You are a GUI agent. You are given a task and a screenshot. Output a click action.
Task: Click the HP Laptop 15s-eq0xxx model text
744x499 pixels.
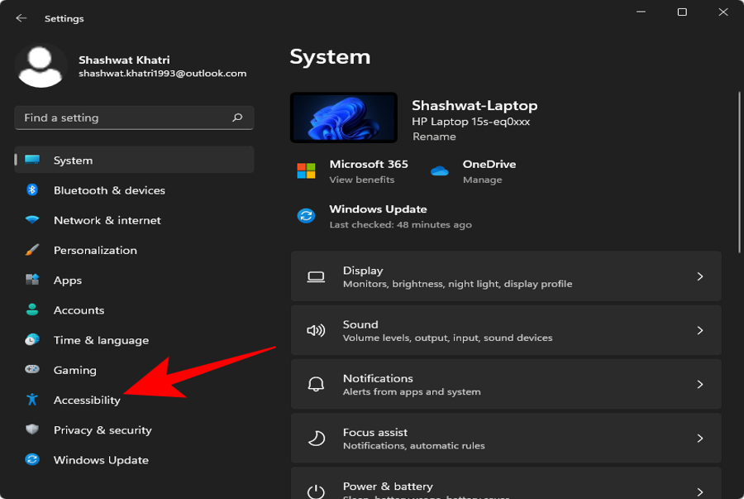point(470,122)
